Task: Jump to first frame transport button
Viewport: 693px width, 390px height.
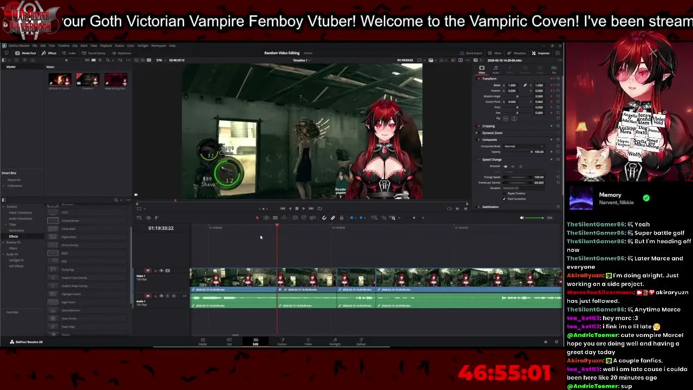Action: click(283, 208)
